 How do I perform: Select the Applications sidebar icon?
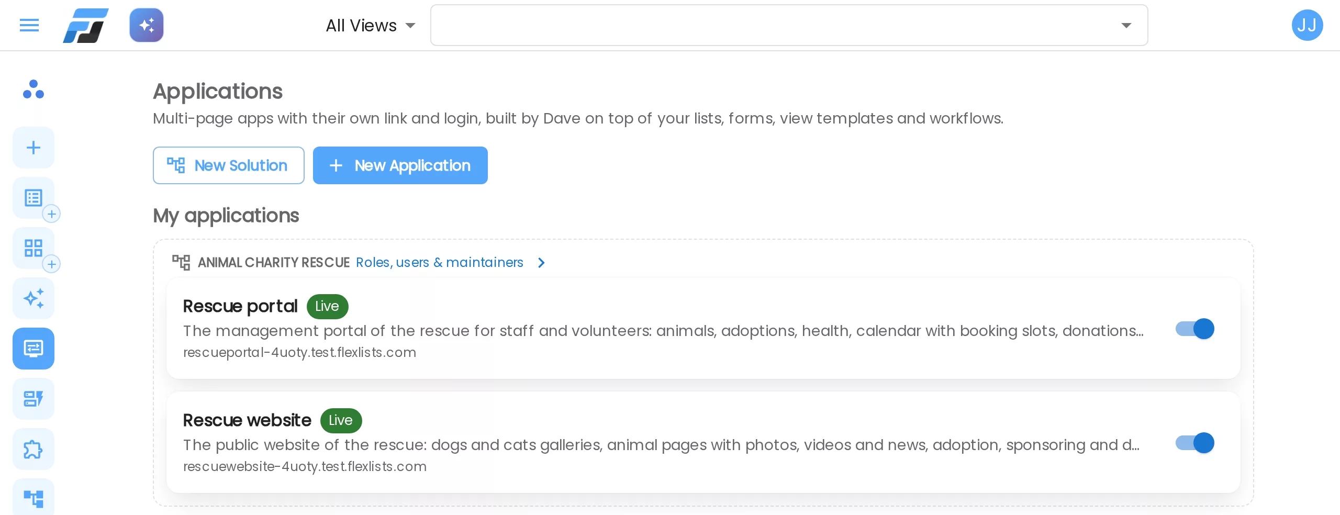[x=33, y=349]
